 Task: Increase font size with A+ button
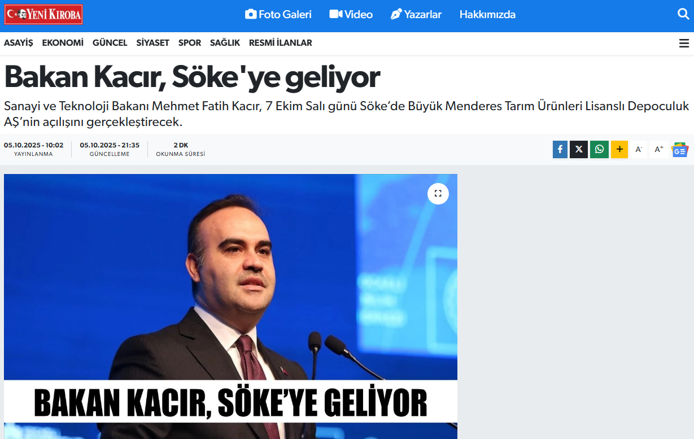point(659,149)
